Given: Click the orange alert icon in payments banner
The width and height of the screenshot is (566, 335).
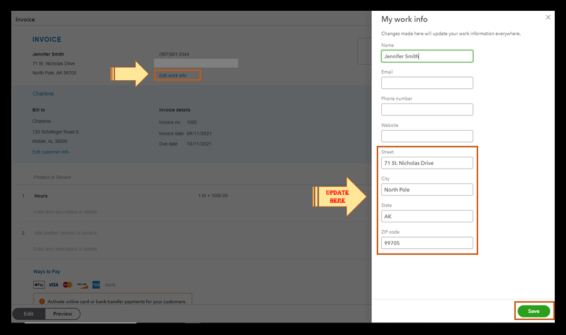Looking at the screenshot, I should 42,302.
